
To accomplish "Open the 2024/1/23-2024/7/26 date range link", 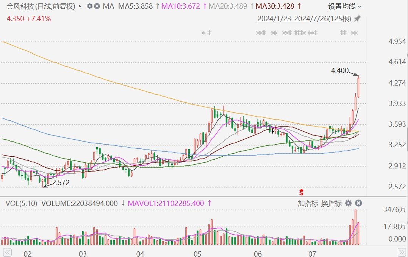I will point(304,19).
